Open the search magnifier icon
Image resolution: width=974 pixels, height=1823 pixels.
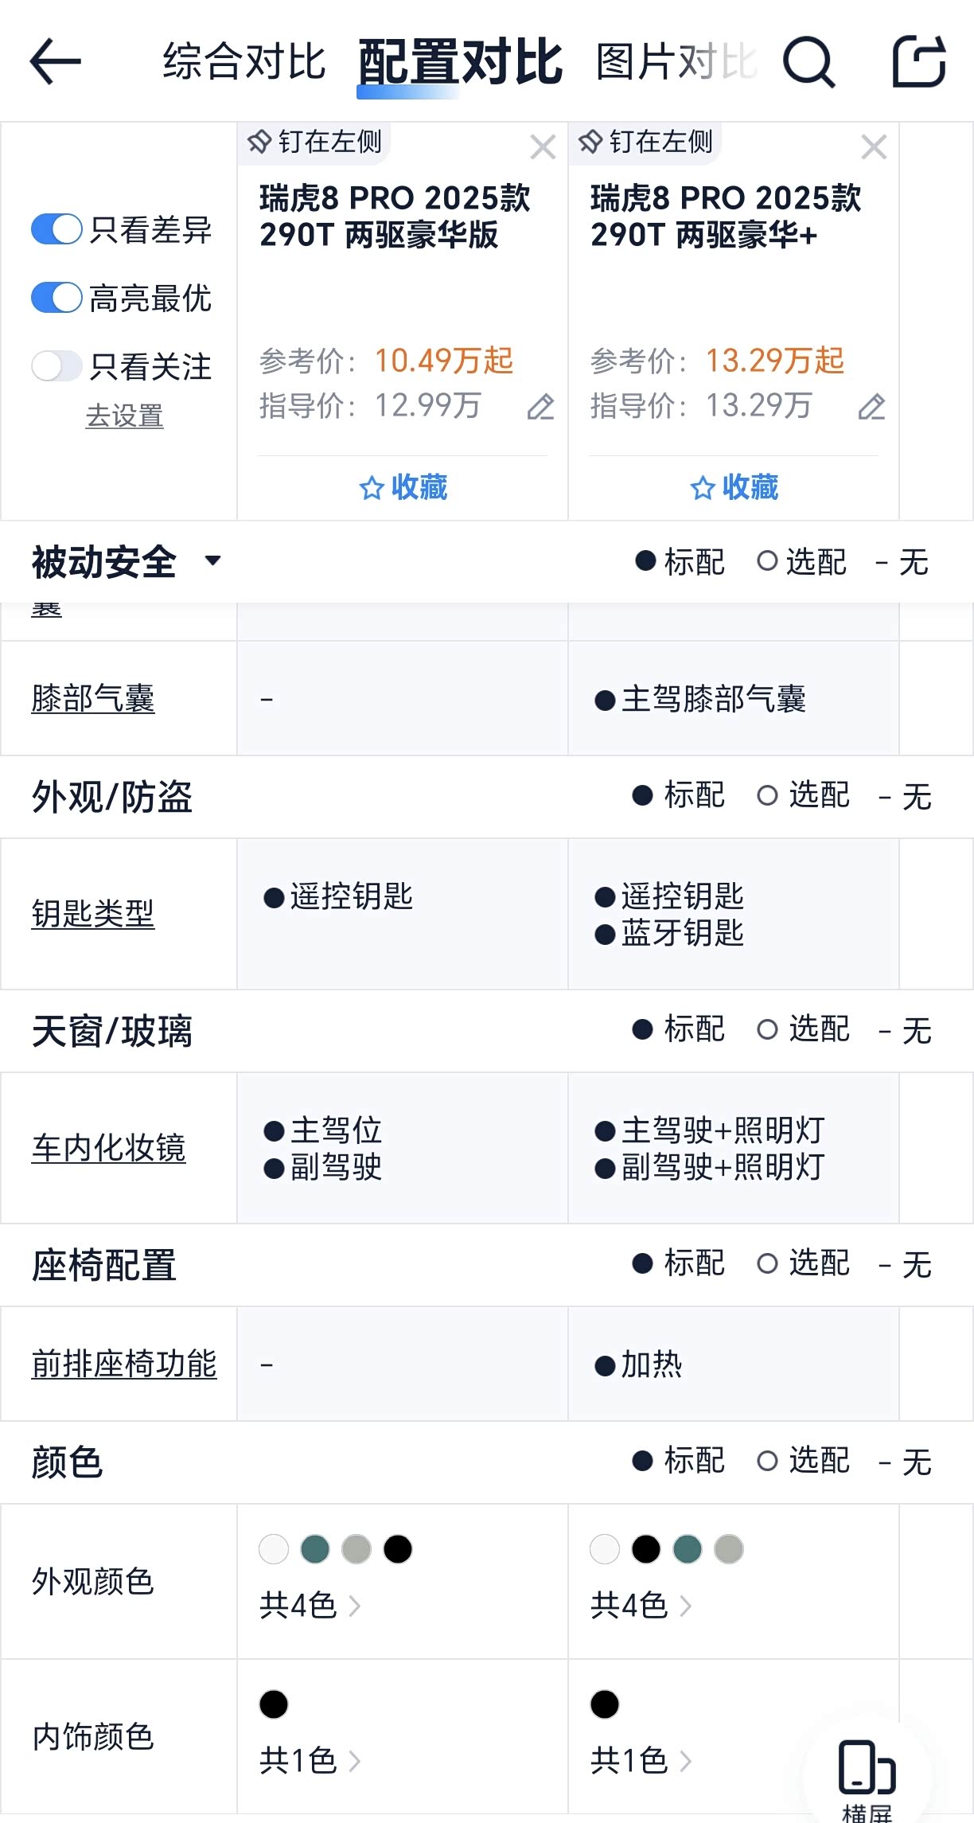click(x=808, y=61)
